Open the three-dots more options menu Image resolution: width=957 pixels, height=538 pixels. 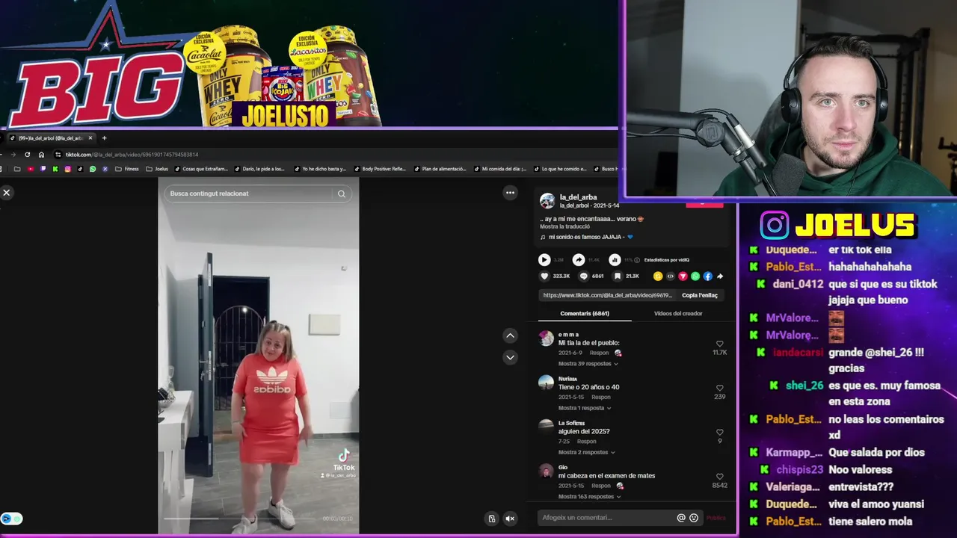[510, 193]
